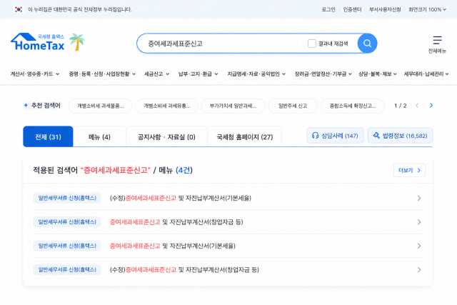The width and height of the screenshot is (457, 305).
Task: Switch to 공지사항·자료실 (0) tab
Action: pos(166,136)
